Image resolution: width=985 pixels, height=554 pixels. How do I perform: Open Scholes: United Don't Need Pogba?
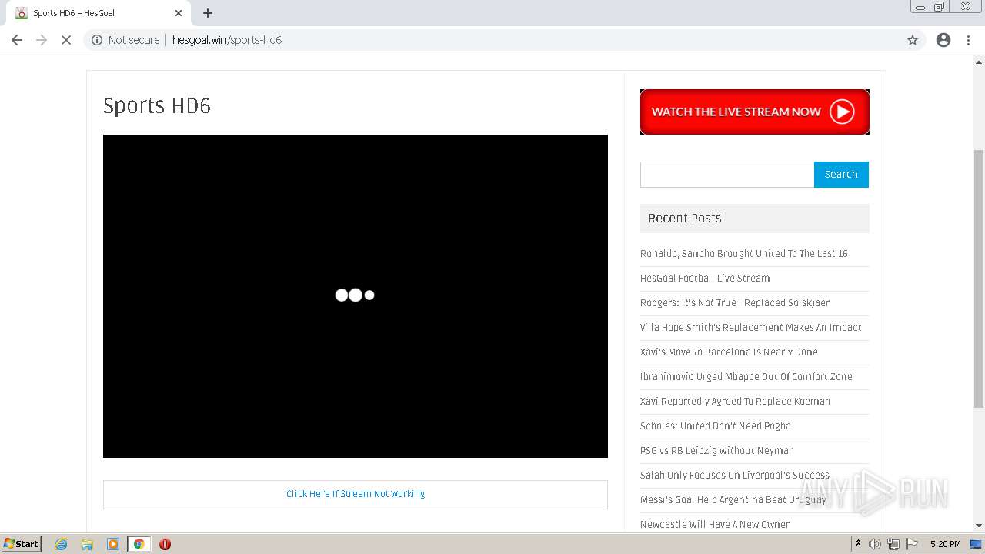tap(716, 426)
